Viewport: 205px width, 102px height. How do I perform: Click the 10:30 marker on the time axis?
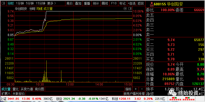point(40,84)
